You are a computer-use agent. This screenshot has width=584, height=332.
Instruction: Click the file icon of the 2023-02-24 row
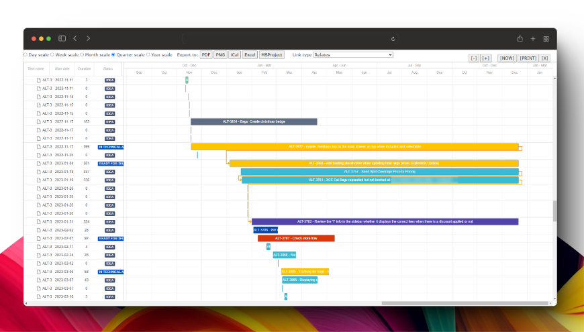[38, 255]
